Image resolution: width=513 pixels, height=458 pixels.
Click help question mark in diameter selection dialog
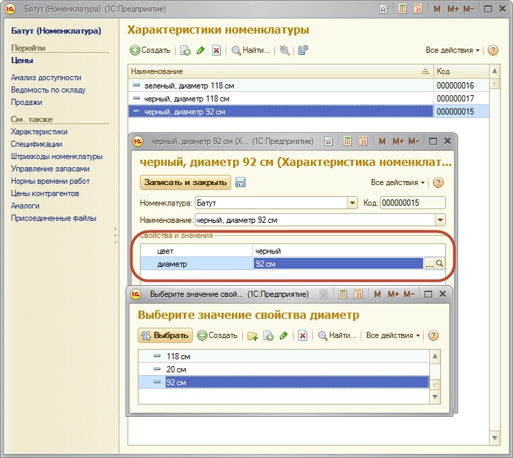point(433,336)
